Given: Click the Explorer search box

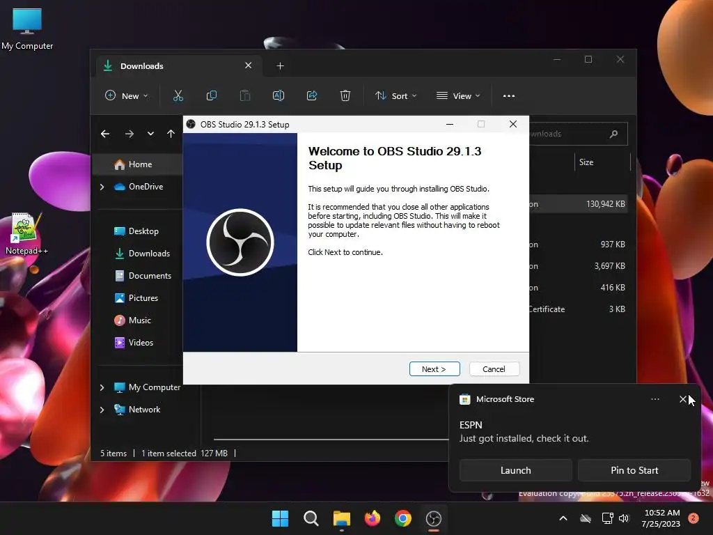Looking at the screenshot, I should pos(578,134).
